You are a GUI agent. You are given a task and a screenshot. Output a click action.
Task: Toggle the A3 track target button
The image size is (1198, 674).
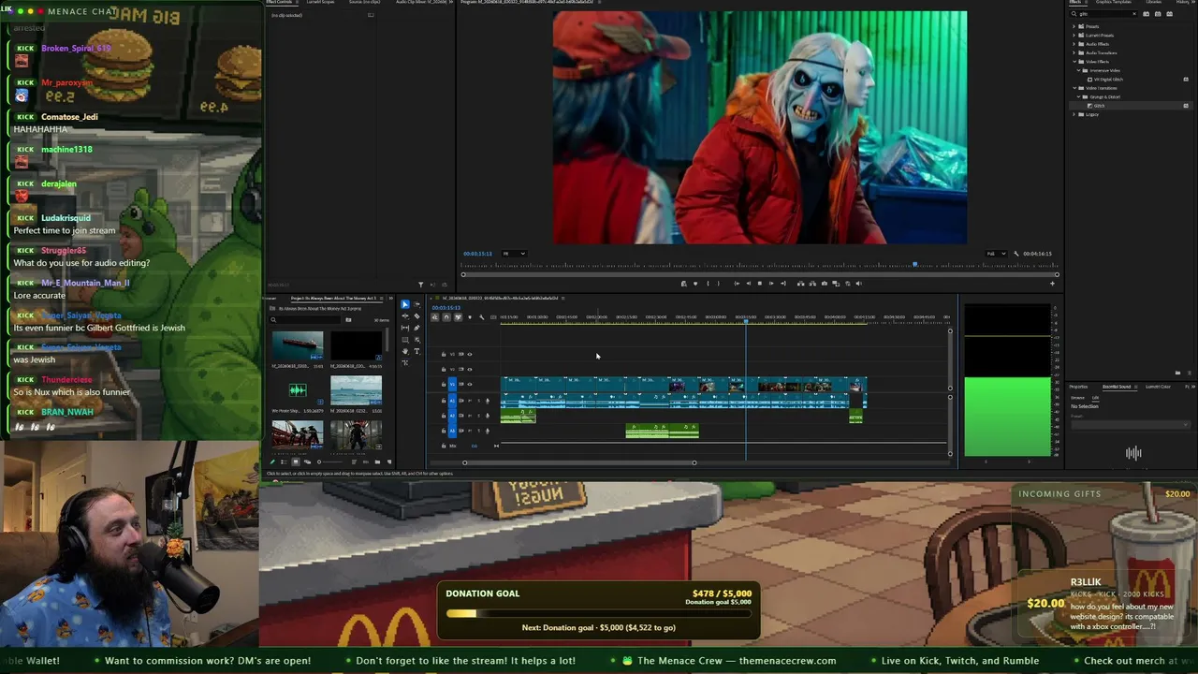point(452,431)
